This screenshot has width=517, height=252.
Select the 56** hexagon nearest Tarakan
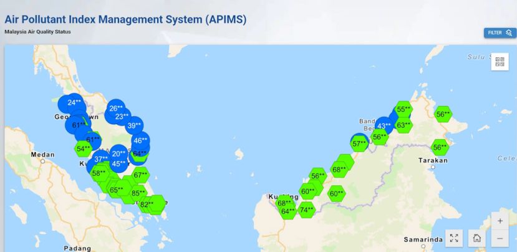pyautogui.click(x=440, y=147)
